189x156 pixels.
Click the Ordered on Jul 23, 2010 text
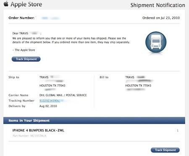(161, 18)
